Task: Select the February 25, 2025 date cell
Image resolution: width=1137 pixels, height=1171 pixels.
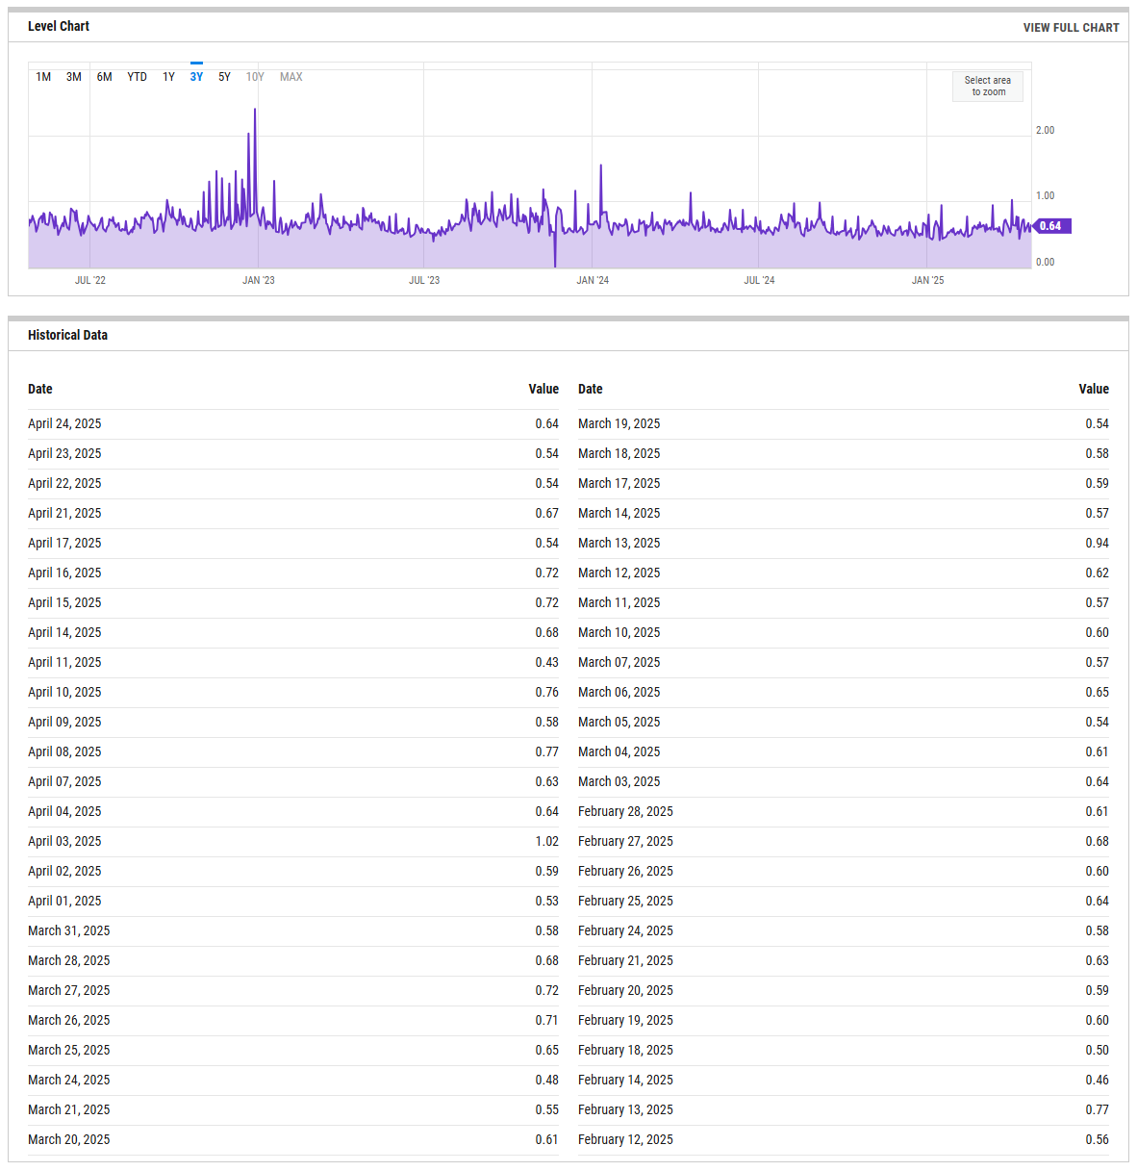Action: click(626, 901)
